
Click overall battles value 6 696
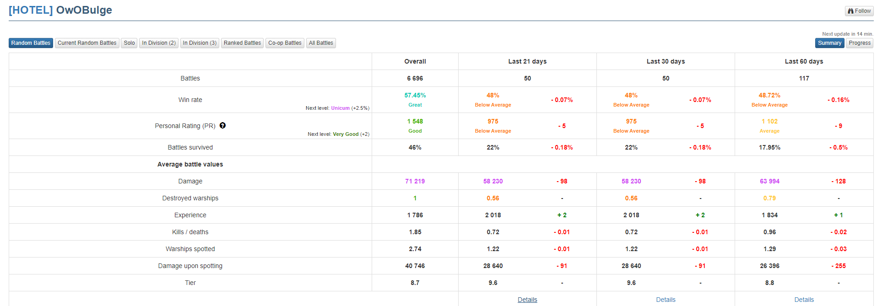[x=415, y=78]
